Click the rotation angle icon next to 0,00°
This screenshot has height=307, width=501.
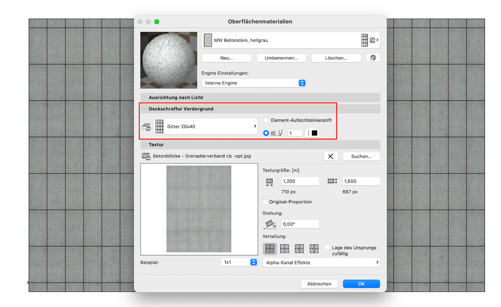click(x=270, y=224)
